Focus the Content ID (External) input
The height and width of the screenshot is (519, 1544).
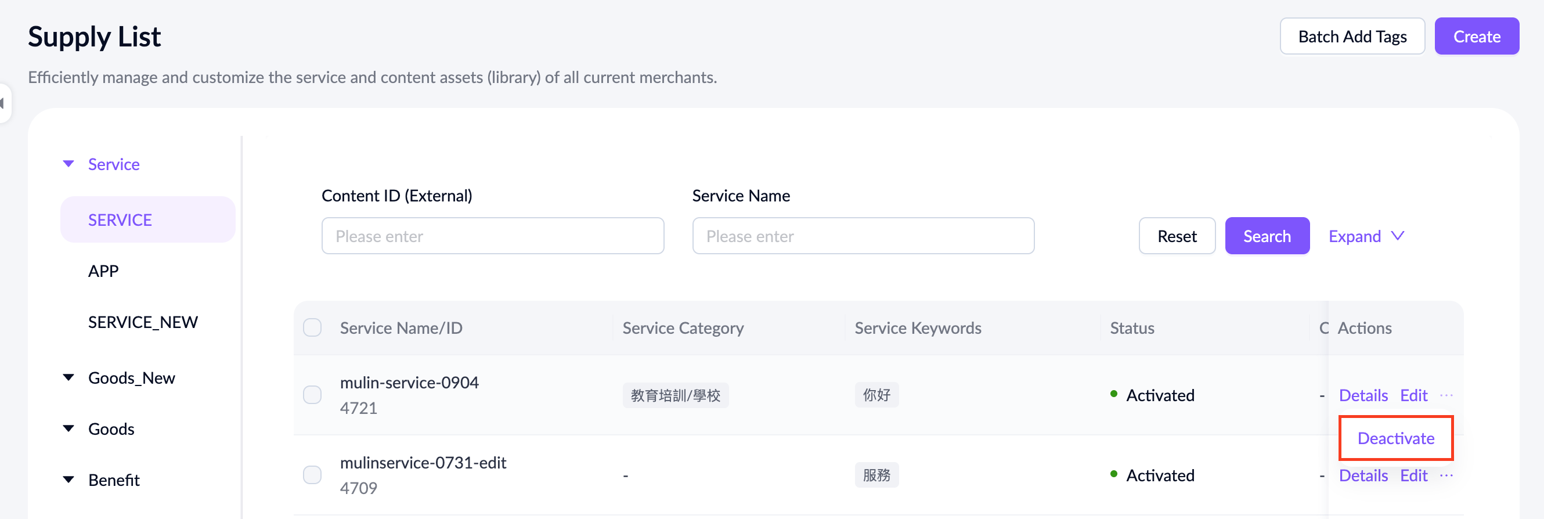[x=492, y=236]
